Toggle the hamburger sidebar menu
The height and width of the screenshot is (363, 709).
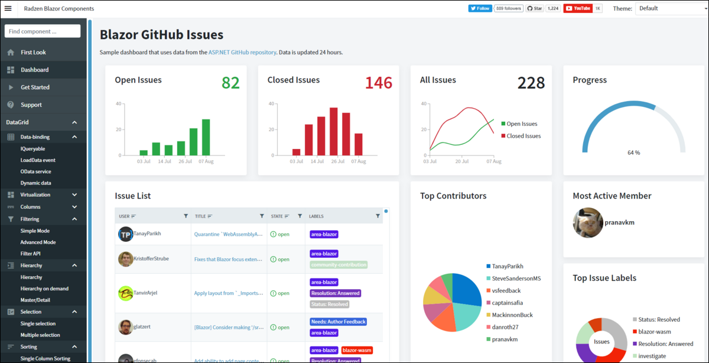tap(8, 8)
